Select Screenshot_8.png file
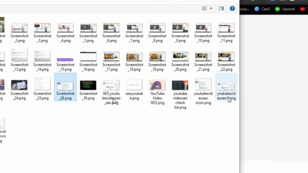Viewport: 308px width, 173px height. [157, 33]
